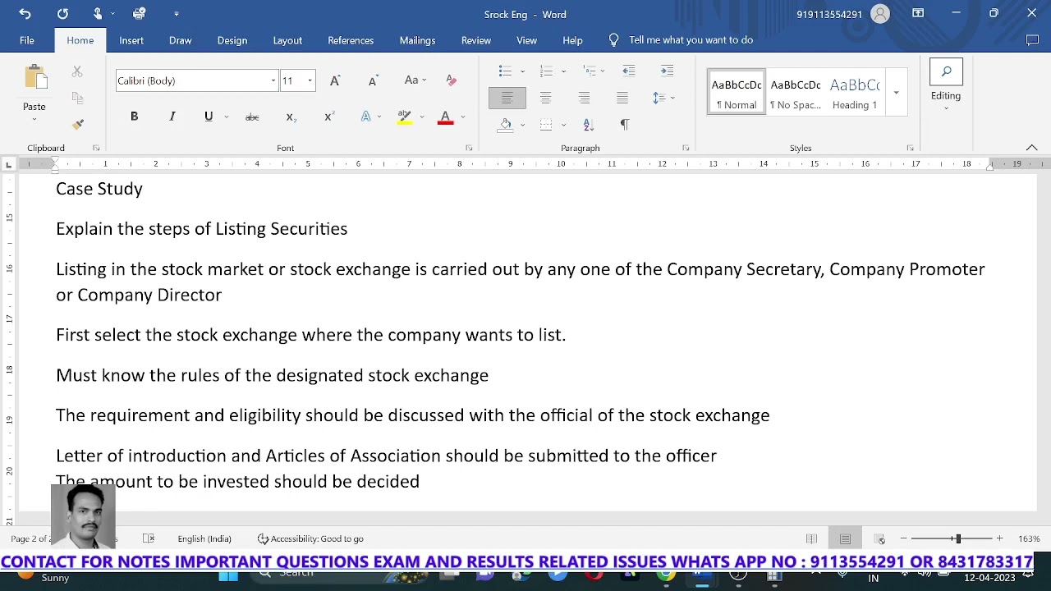Toggle Italic formatting
Viewport: 1051px width, 591px height.
tap(172, 117)
